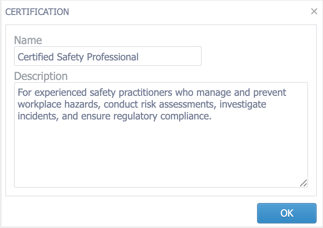Click the Description box resize grip
The height and width of the screenshot is (228, 323).
[303, 183]
